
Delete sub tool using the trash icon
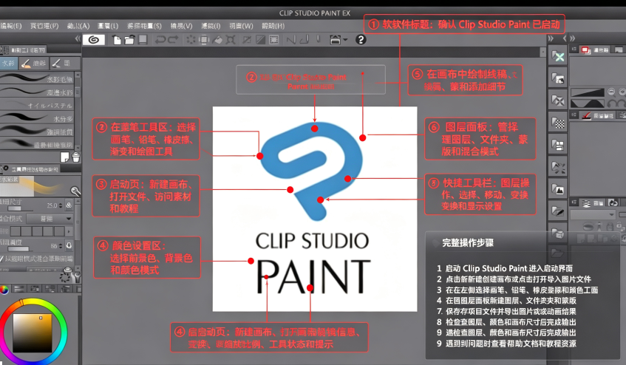point(75,157)
